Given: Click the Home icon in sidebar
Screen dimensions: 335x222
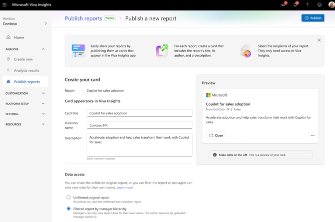Looking at the screenshot, I should (x=9, y=37).
